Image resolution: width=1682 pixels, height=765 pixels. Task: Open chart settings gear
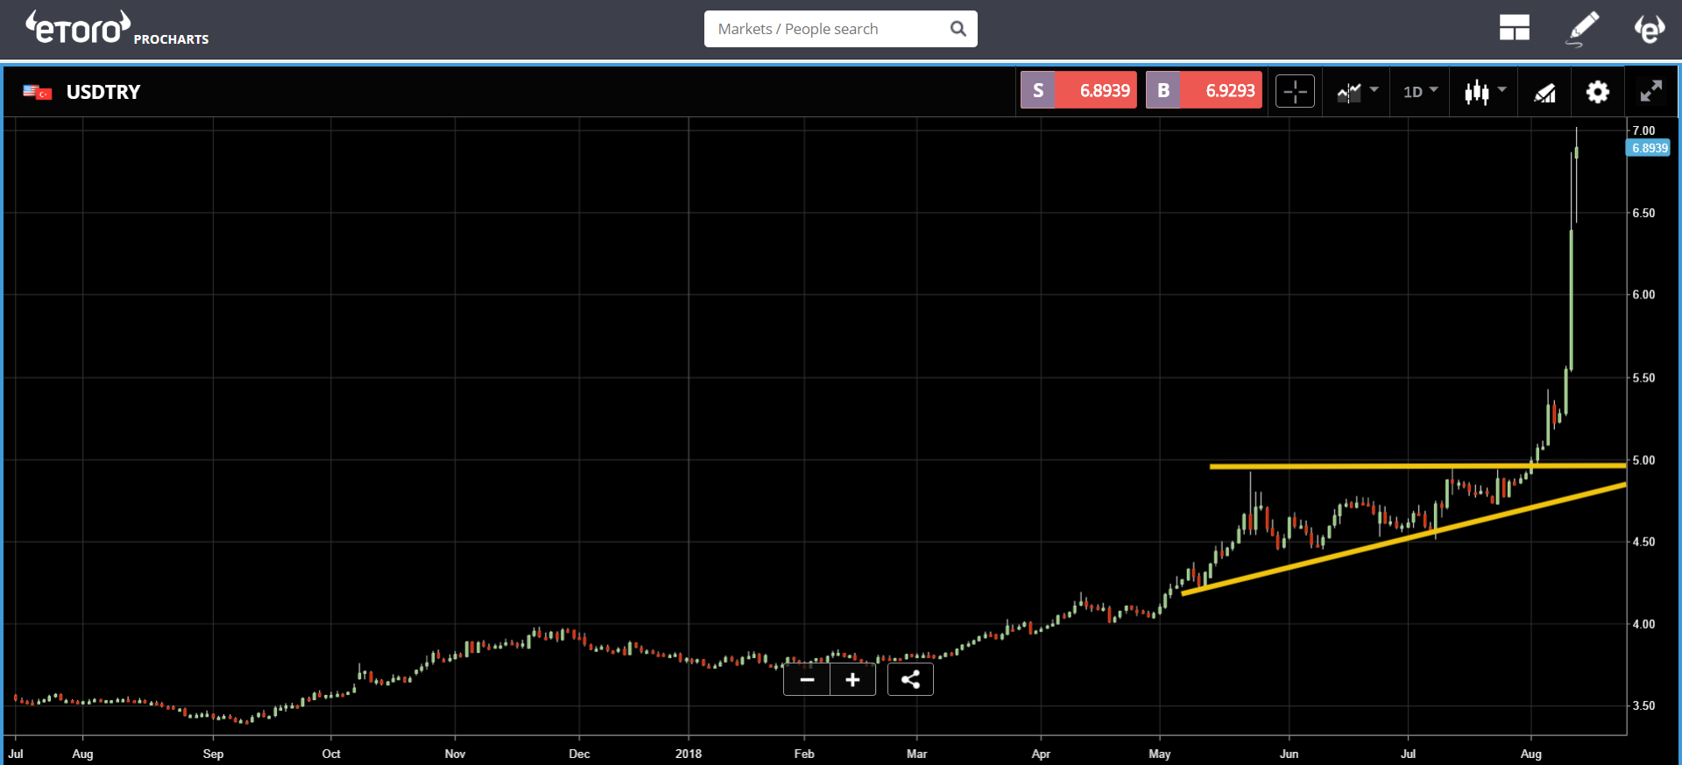coord(1597,92)
